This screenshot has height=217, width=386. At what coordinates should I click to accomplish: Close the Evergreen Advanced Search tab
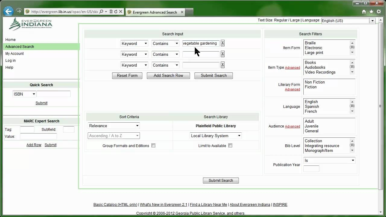coord(182,12)
